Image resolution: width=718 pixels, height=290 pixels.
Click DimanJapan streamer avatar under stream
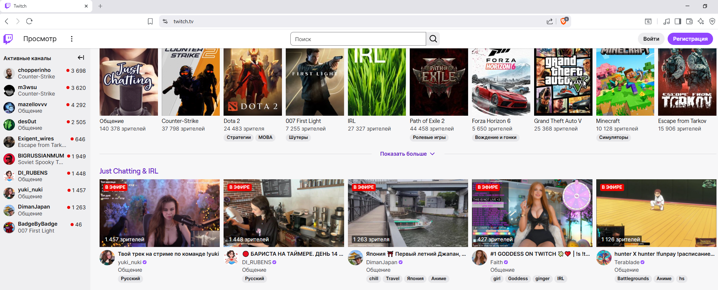pos(356,258)
